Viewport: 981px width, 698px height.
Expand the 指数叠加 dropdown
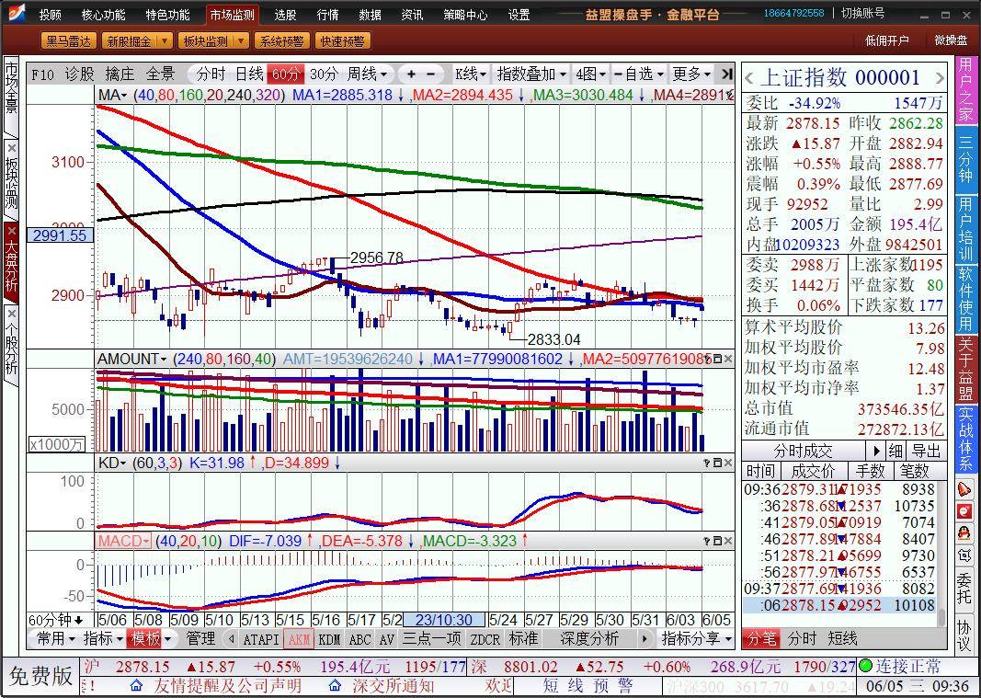pyautogui.click(x=531, y=74)
